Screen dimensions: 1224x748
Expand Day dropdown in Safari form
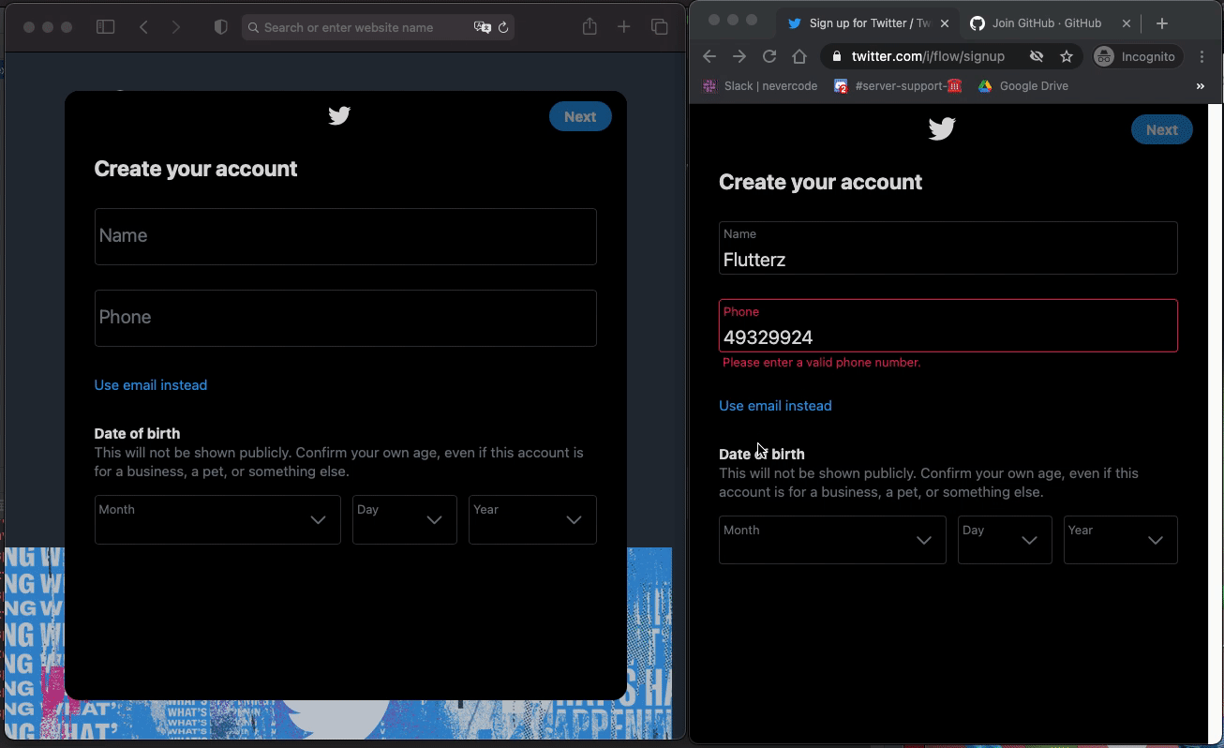[404, 519]
